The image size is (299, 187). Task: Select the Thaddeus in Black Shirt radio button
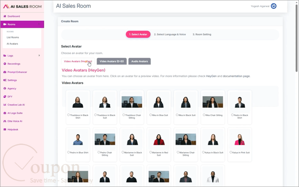68,115
